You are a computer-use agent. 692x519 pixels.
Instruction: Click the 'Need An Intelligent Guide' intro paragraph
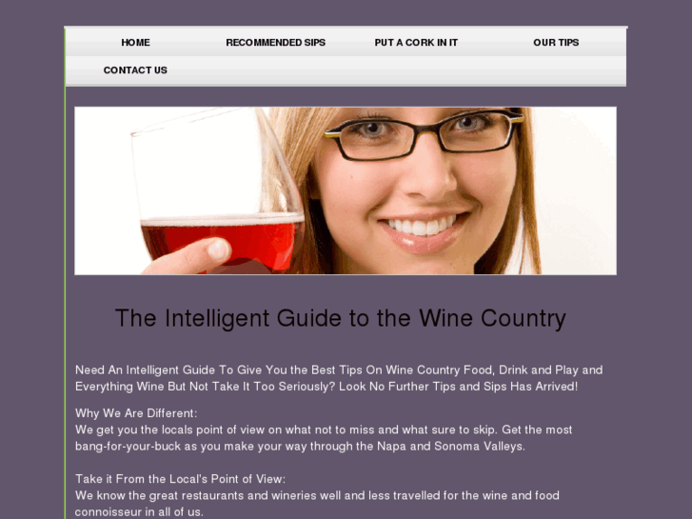click(339, 378)
